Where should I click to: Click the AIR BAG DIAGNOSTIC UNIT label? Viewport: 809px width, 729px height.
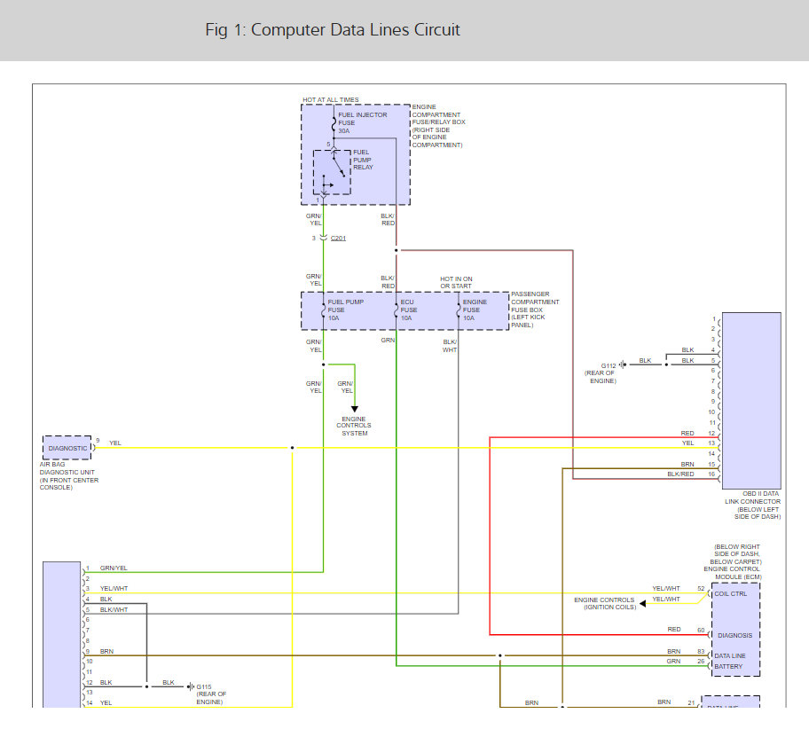pyautogui.click(x=69, y=475)
